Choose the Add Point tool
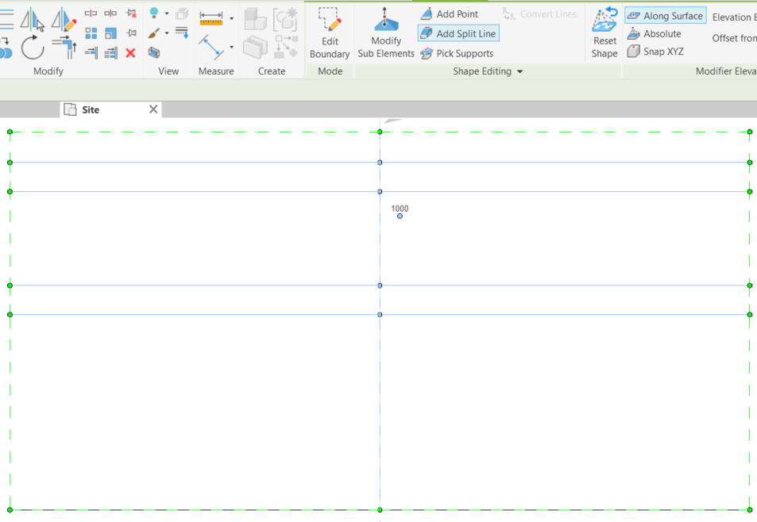This screenshot has width=757, height=522. (x=449, y=14)
